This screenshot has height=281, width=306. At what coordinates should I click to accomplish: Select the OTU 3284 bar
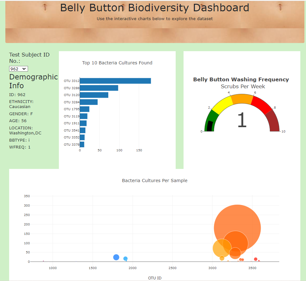coord(88,102)
